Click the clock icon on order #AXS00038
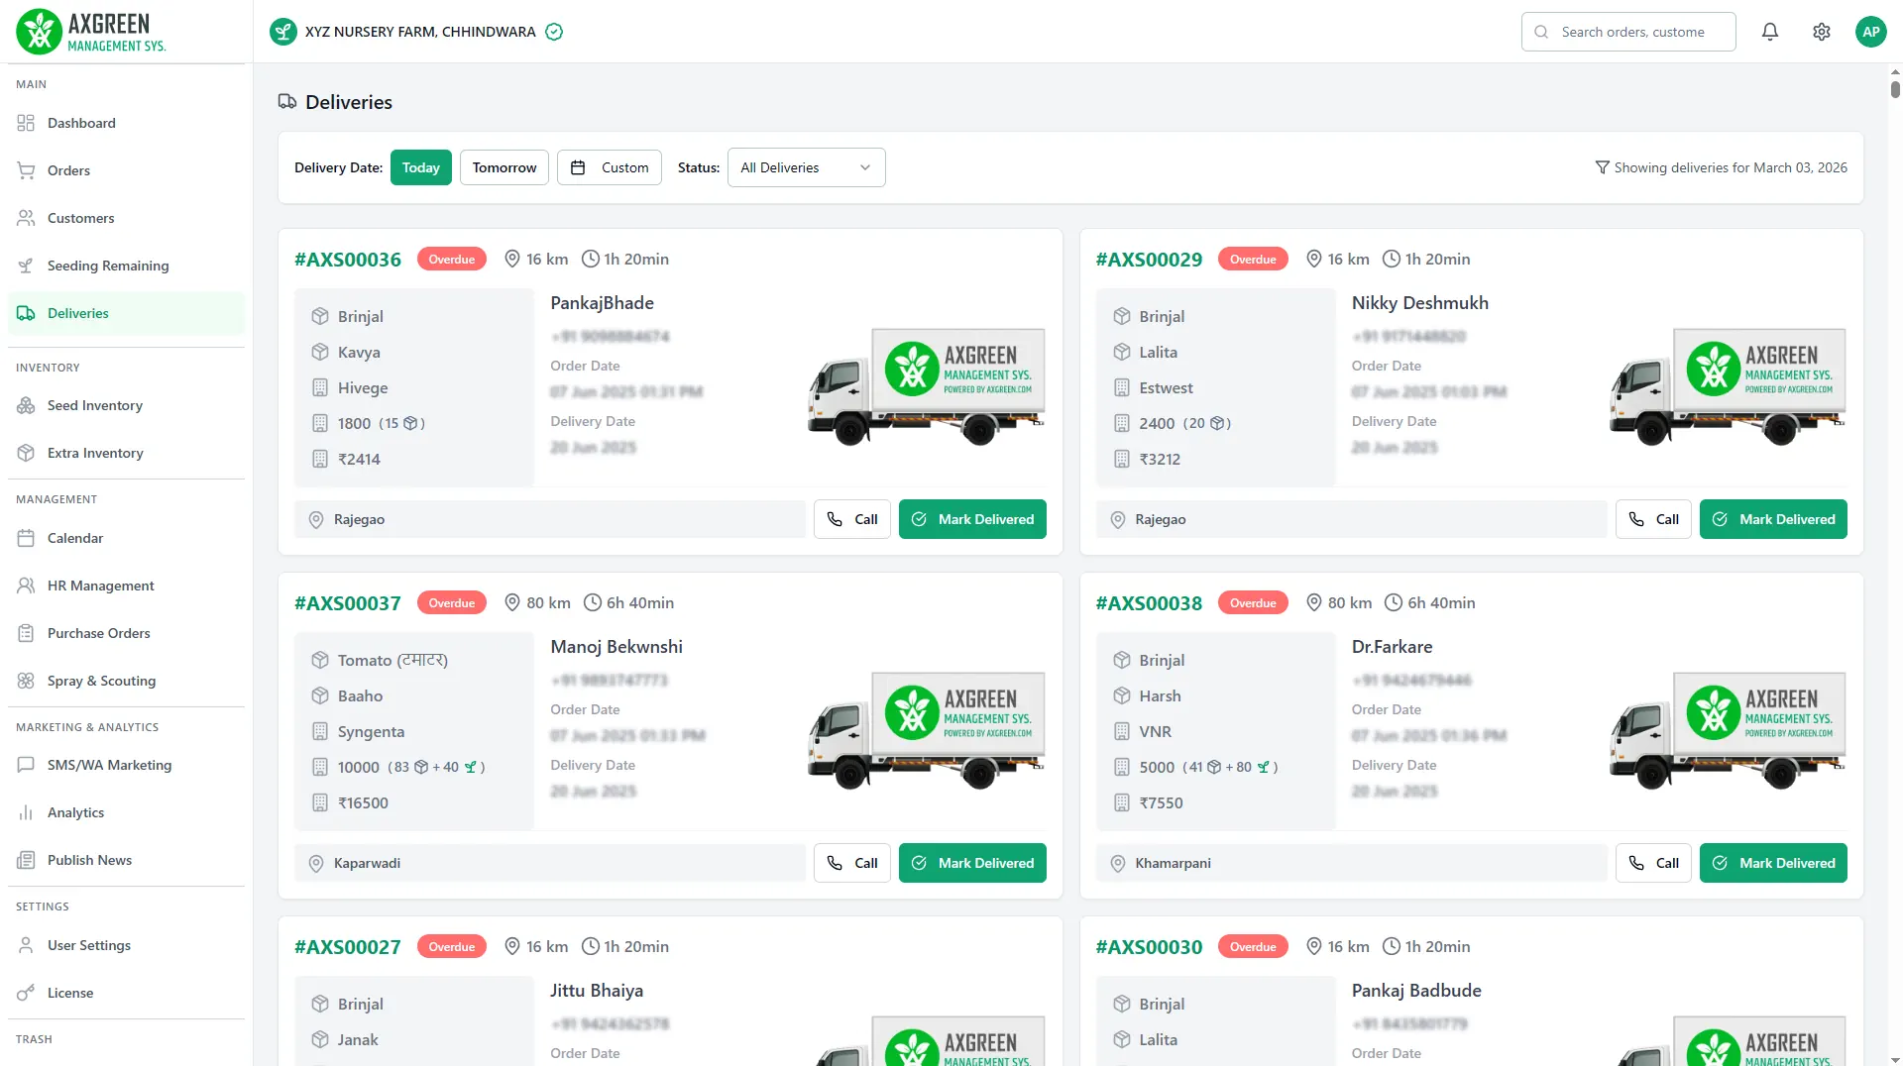 click(1393, 602)
